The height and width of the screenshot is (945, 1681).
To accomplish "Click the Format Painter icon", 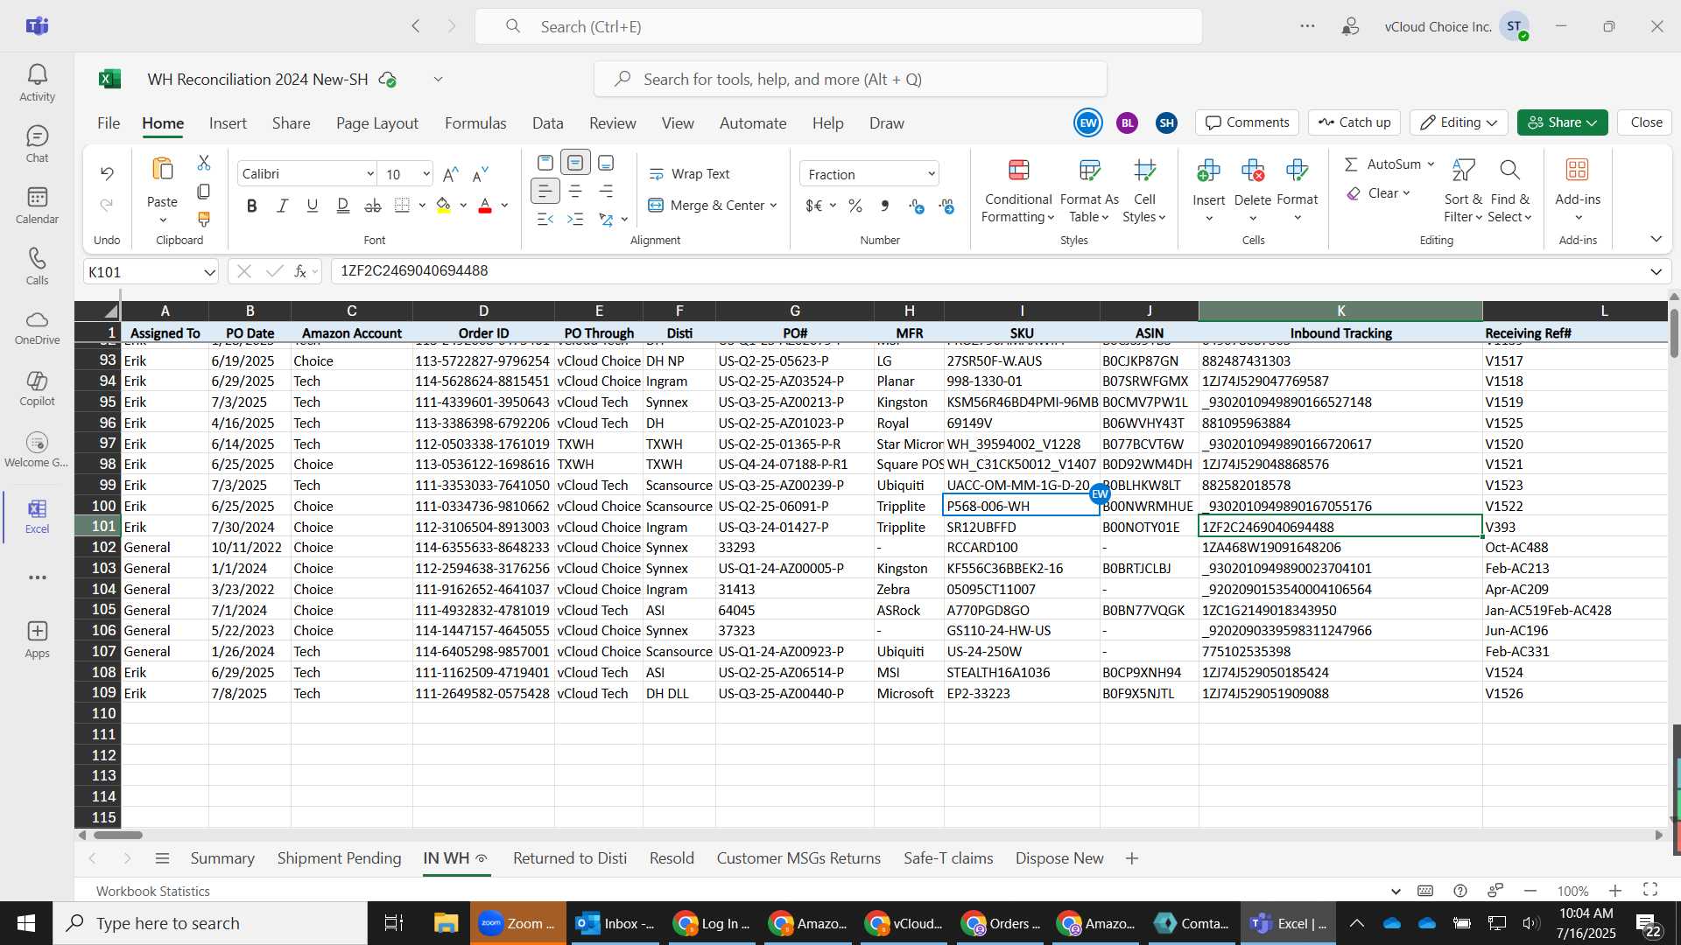I will [x=204, y=219].
